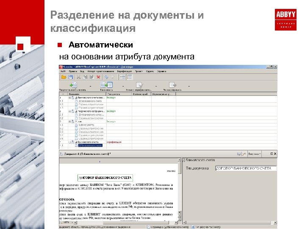
Task: Collapse document 1 Д банковского счета node
Action: pos(69,98)
